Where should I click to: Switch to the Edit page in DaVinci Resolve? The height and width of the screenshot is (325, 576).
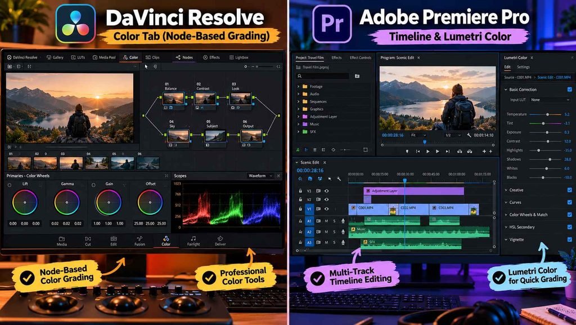click(x=114, y=241)
